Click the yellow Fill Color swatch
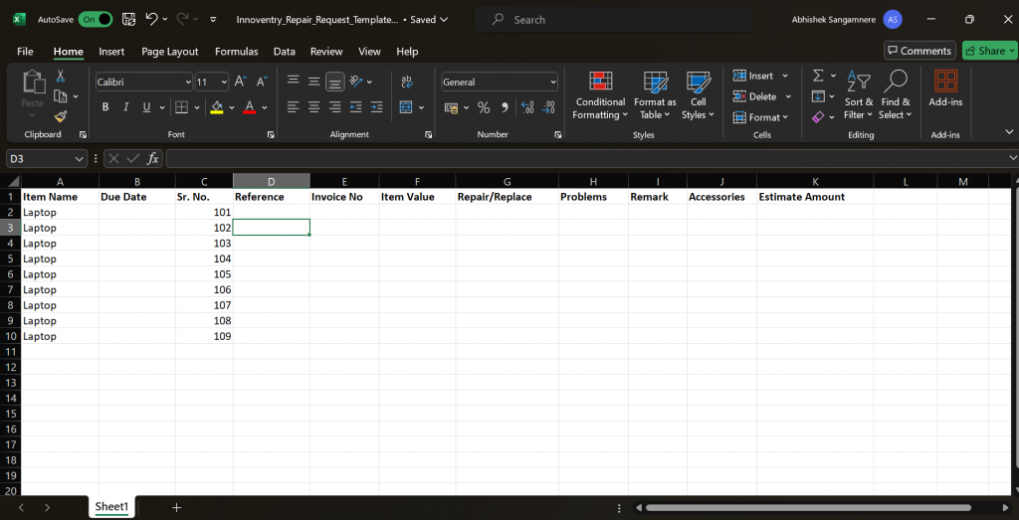The image size is (1019, 520). pyautogui.click(x=217, y=107)
